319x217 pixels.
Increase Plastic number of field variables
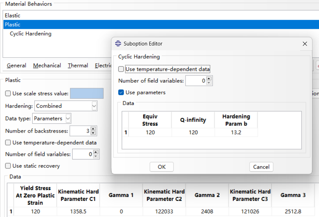click(x=96, y=152)
